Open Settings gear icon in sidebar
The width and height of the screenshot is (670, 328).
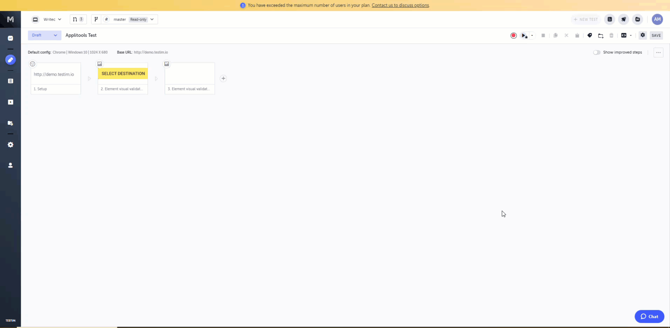[11, 145]
